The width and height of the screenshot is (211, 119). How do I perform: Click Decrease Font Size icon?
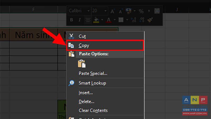[x=121, y=11]
